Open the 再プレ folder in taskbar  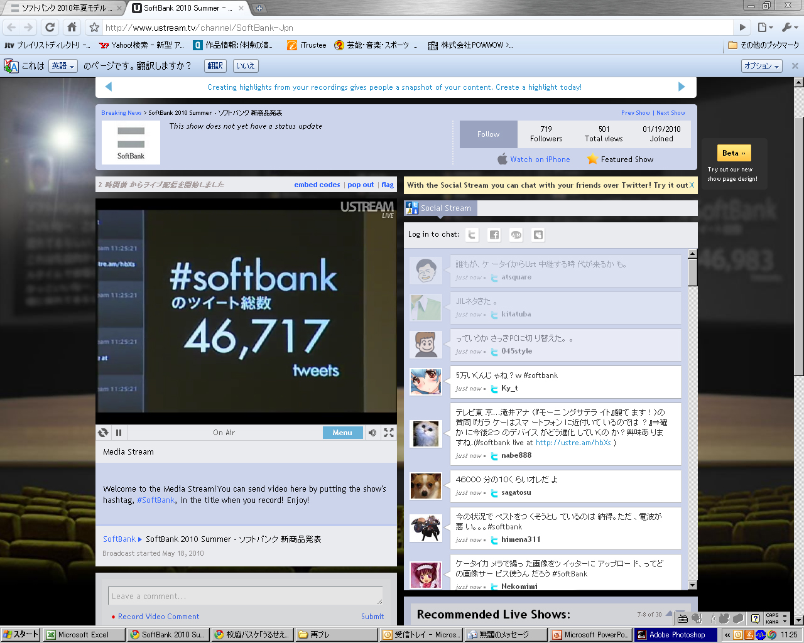[336, 635]
